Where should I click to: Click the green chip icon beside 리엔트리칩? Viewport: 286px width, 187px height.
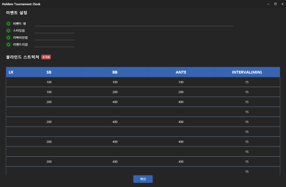(8, 44)
